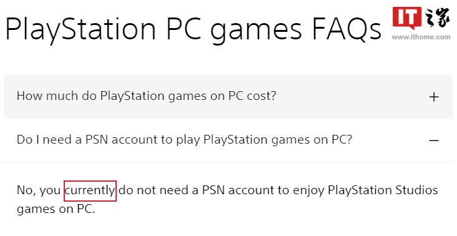Click the word 'cost?' in first question
Image resolution: width=457 pixels, height=236 pixels.
(x=262, y=96)
